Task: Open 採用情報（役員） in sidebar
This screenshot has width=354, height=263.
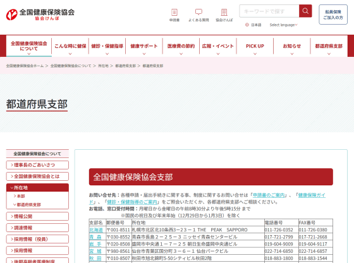Action: click(x=37, y=239)
